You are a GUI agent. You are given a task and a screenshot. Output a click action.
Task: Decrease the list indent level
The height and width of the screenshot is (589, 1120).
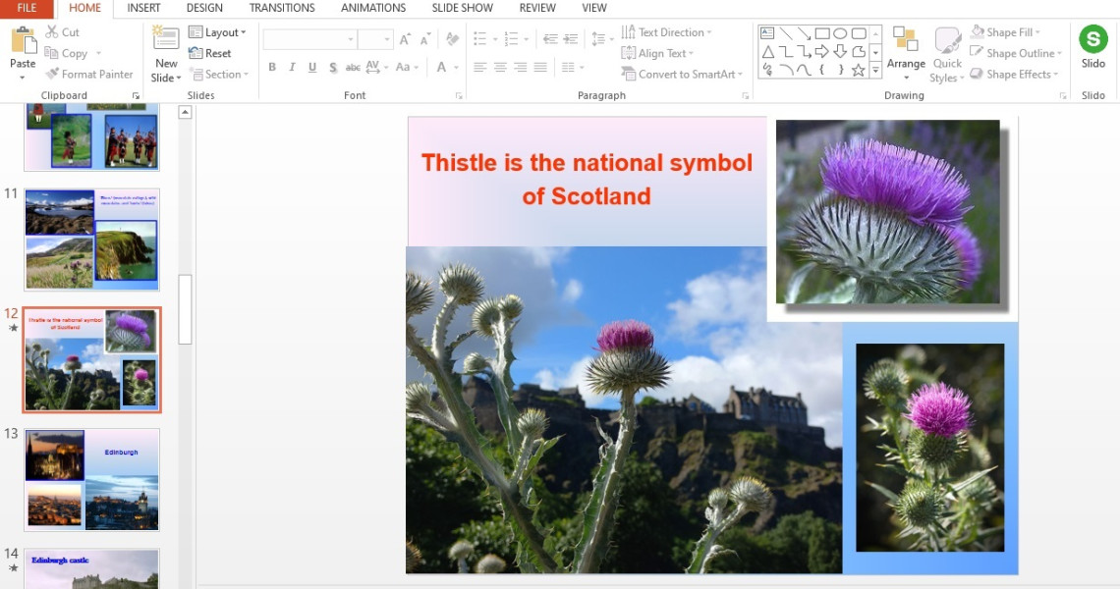click(x=550, y=38)
